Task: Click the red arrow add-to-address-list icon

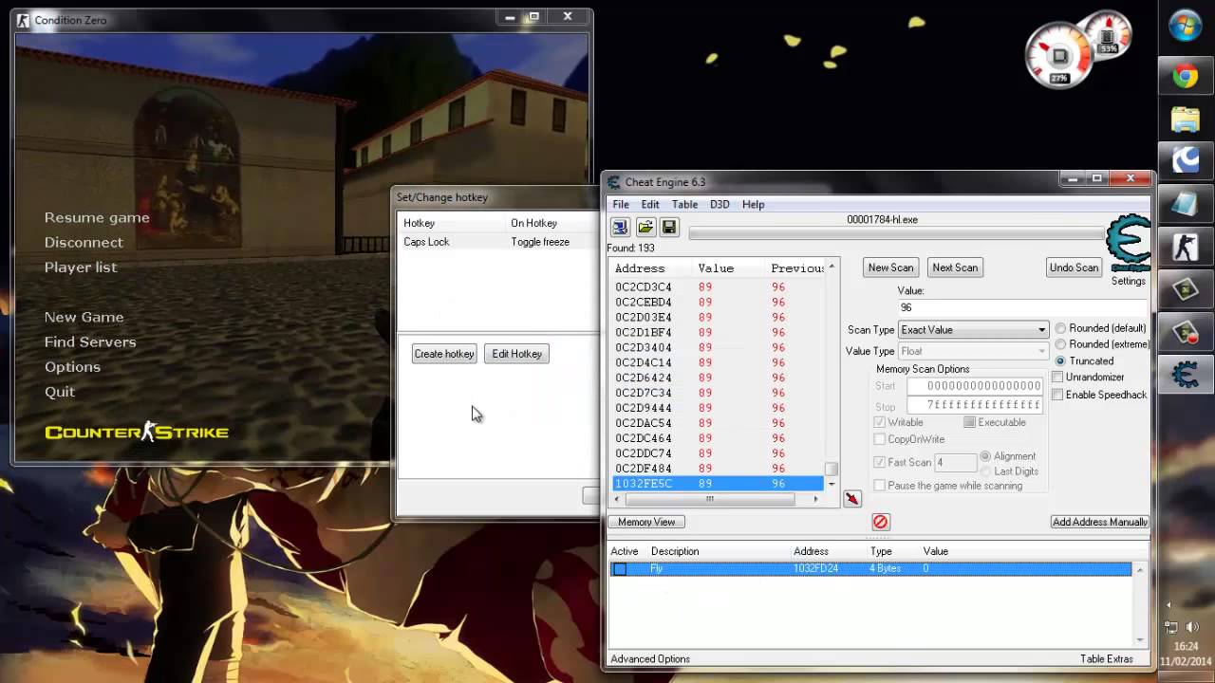Action: (851, 499)
